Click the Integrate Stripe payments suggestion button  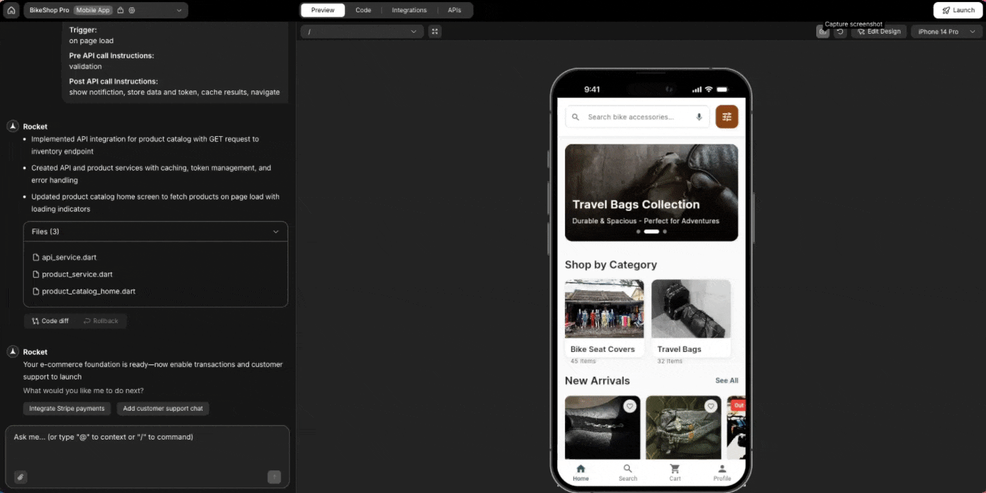(x=66, y=409)
